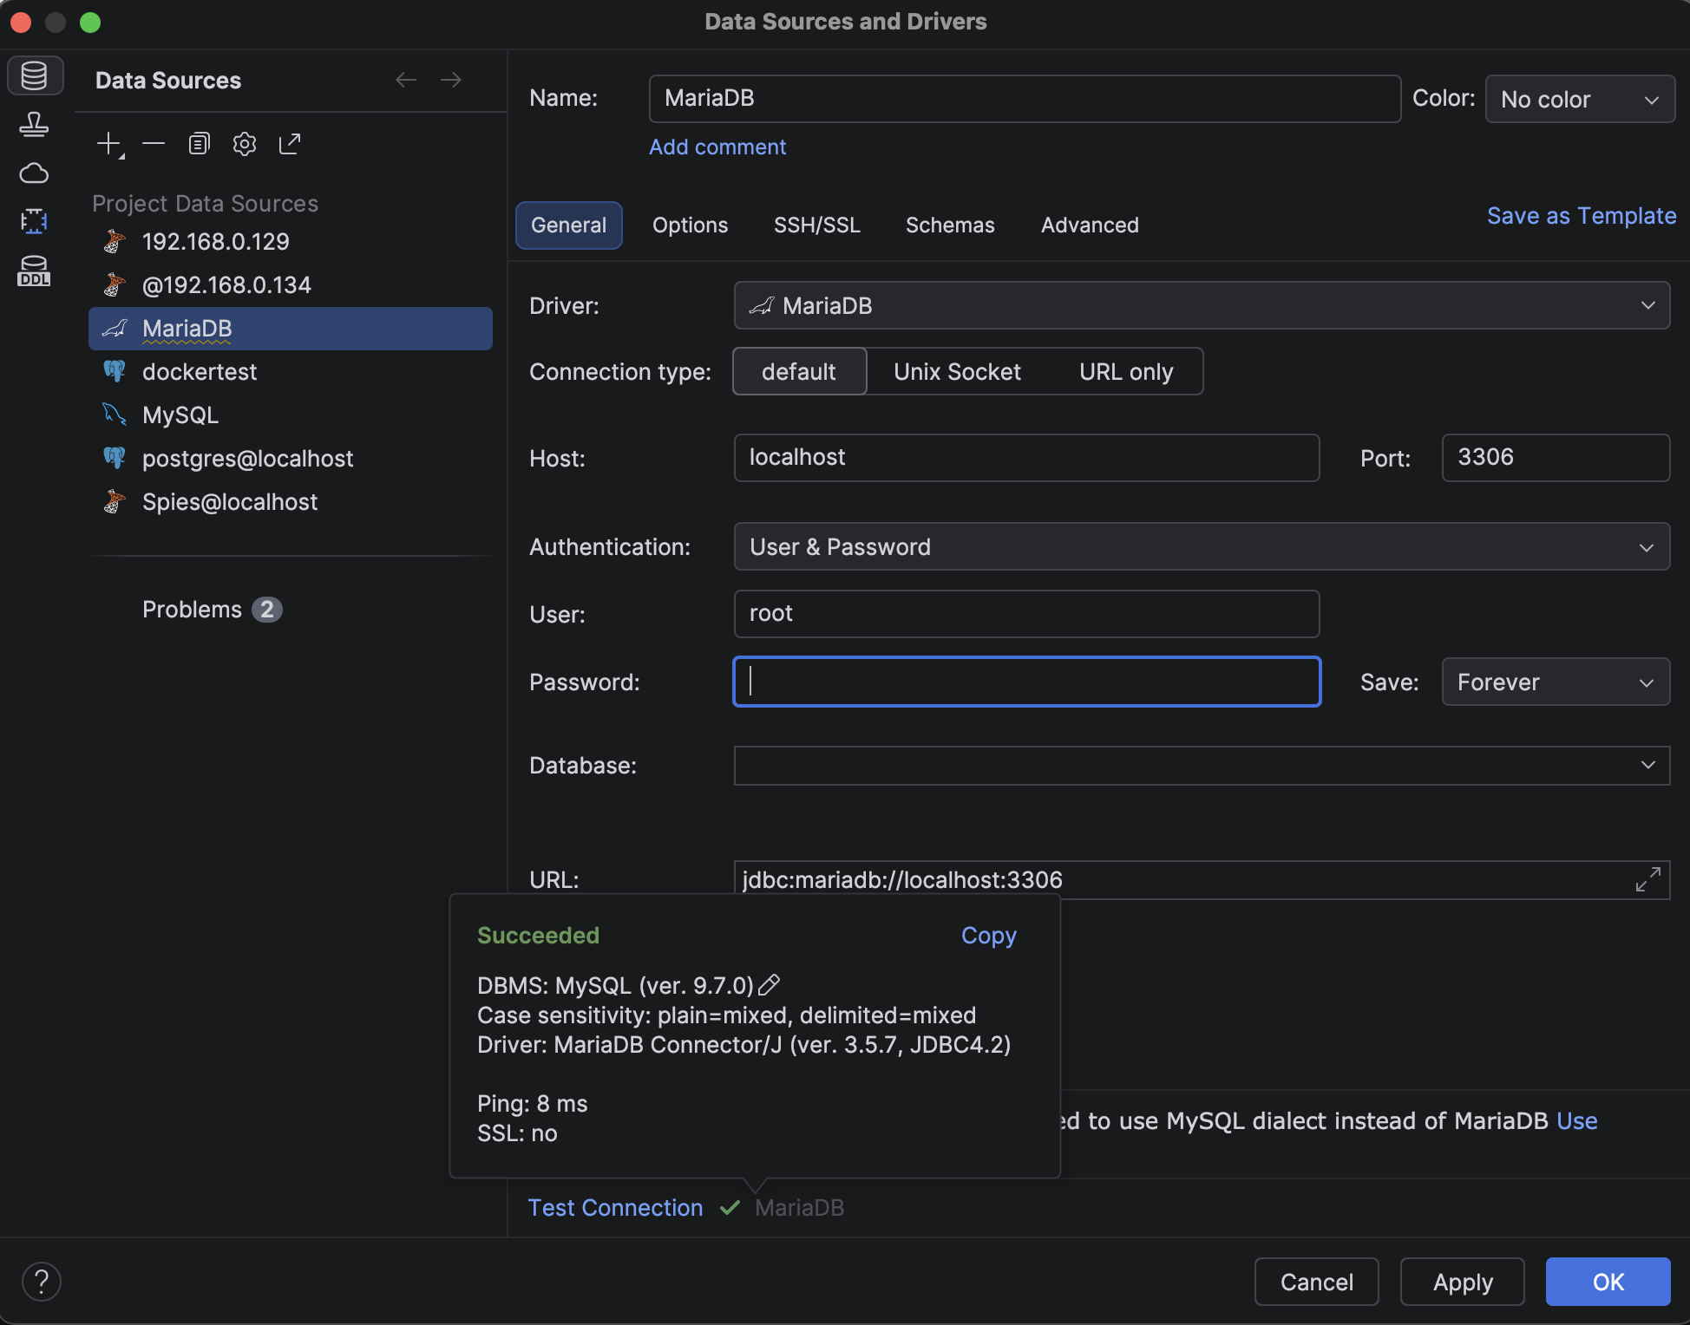Open the Data Sources sidebar tab icon
The image size is (1690, 1325).
(35, 76)
